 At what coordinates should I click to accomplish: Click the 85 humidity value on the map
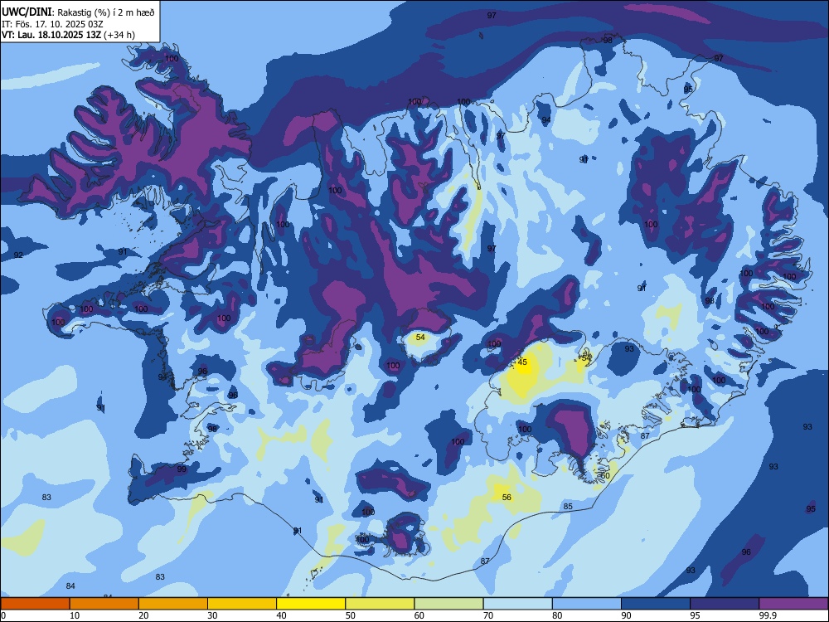coord(568,506)
